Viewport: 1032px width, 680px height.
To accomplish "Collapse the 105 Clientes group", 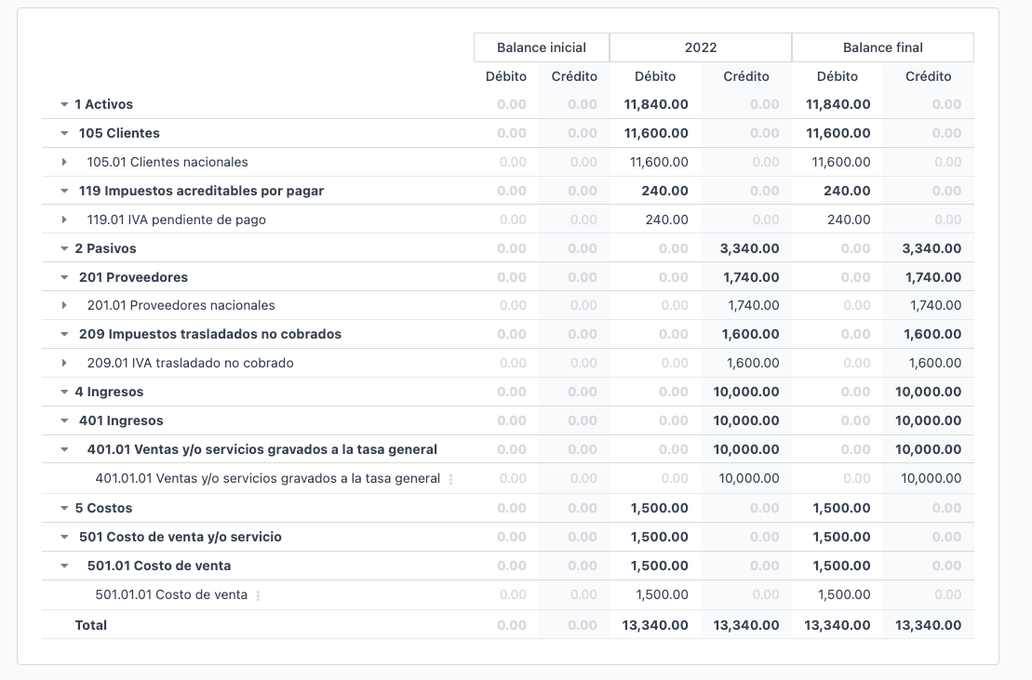I will [x=64, y=134].
